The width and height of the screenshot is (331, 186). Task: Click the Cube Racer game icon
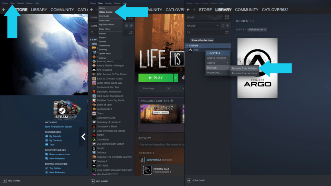[94, 139]
